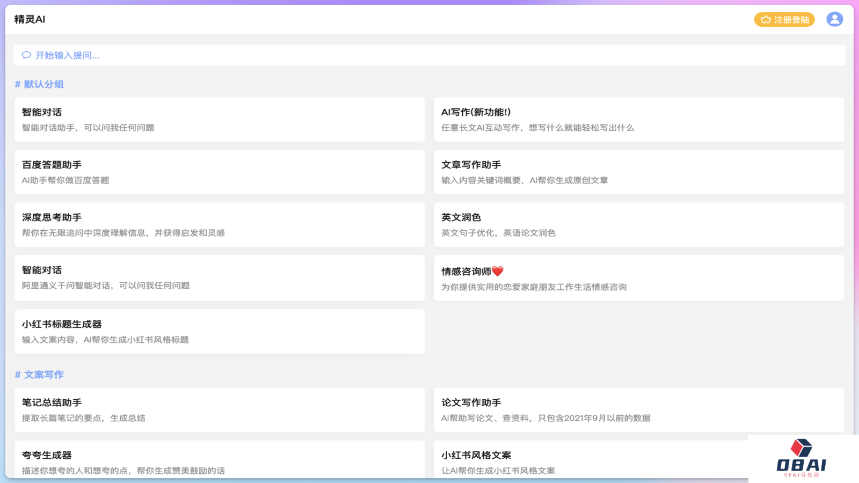
Task: Click the user profile avatar icon
Action: pyautogui.click(x=834, y=19)
